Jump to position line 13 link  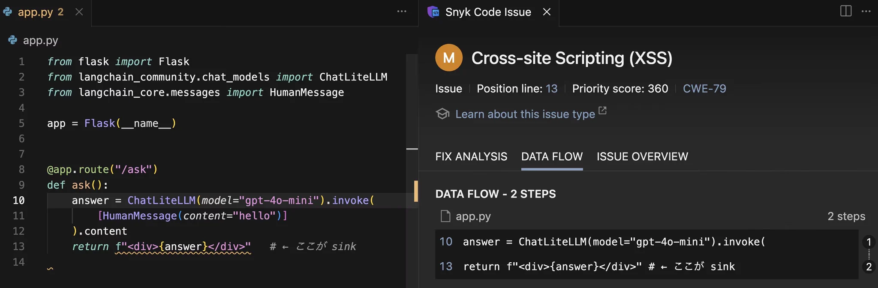551,89
